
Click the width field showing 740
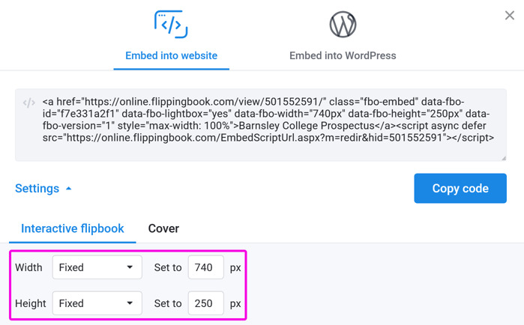pyautogui.click(x=206, y=267)
